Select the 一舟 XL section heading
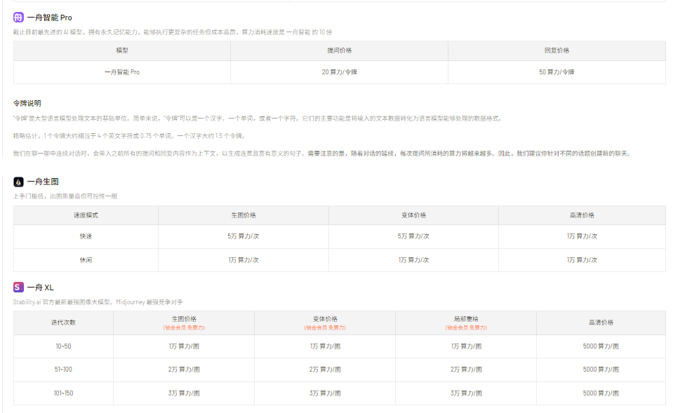 40,287
